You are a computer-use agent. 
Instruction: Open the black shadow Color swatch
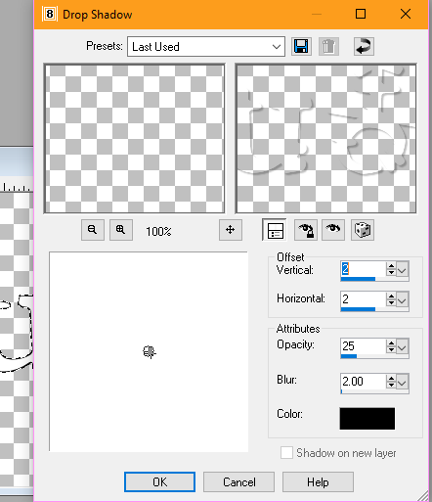point(367,419)
